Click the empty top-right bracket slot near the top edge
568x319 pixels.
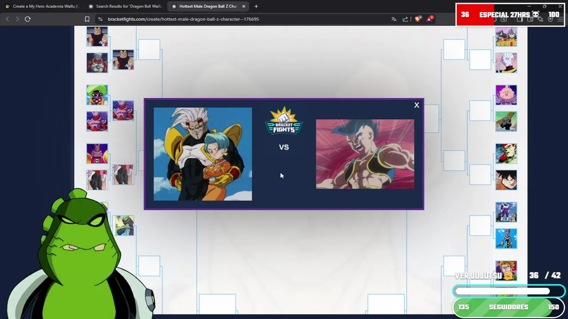click(x=454, y=49)
